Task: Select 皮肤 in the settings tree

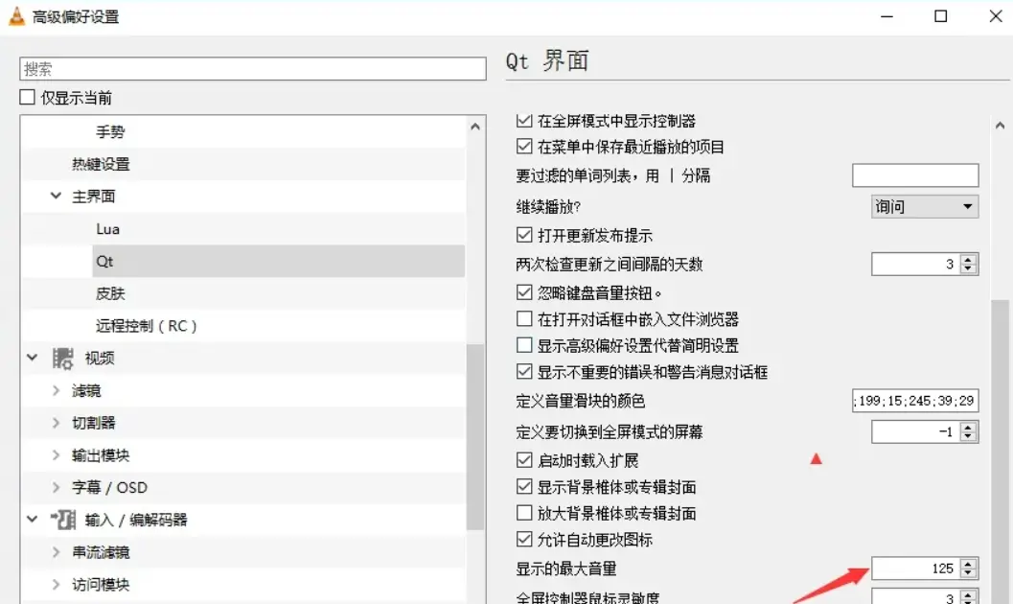Action: tap(110, 293)
